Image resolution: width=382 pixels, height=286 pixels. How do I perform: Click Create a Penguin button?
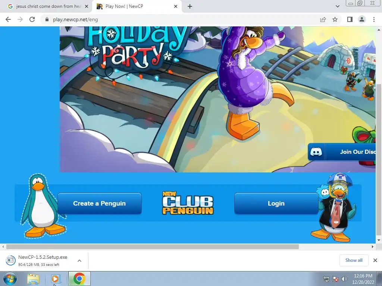99,204
